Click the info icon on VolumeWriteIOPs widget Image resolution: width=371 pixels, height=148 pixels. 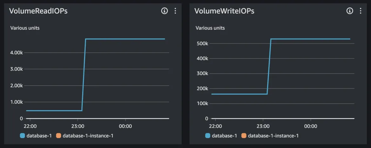pyautogui.click(x=350, y=11)
